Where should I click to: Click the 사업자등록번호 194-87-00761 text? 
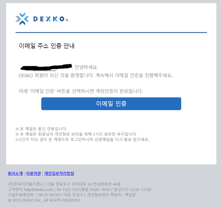coord(34,195)
